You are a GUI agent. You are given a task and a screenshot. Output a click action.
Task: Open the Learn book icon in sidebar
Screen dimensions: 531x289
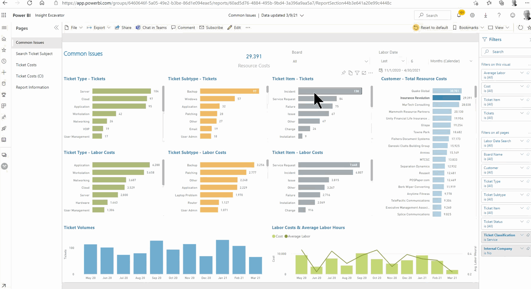4,140
